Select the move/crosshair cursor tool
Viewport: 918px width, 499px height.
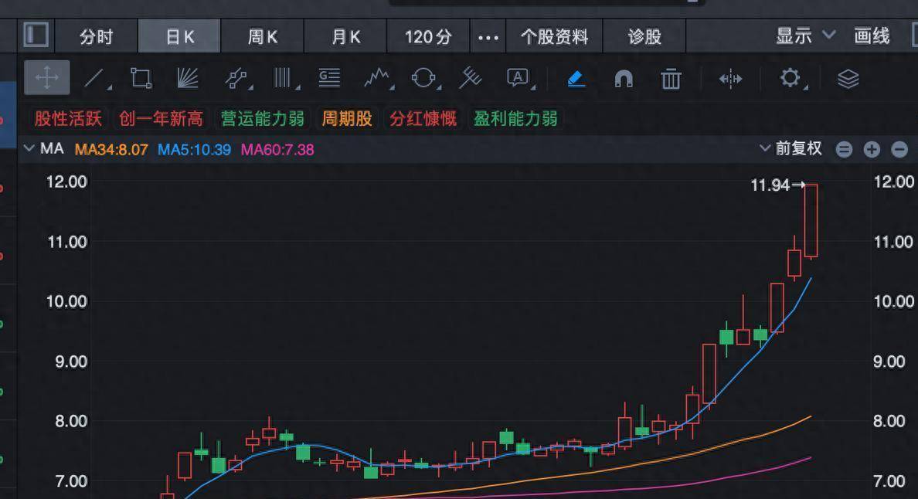[47, 77]
